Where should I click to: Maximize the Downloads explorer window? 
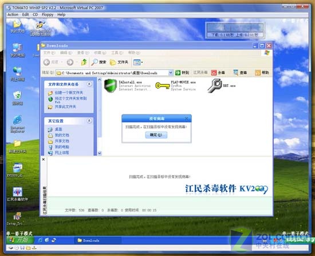tap(262, 46)
